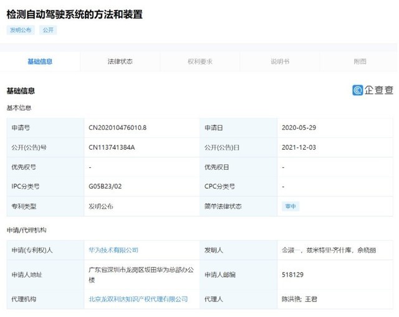Click the 发明公布 patent type value
Screen dimensions: 399x317
101,206
